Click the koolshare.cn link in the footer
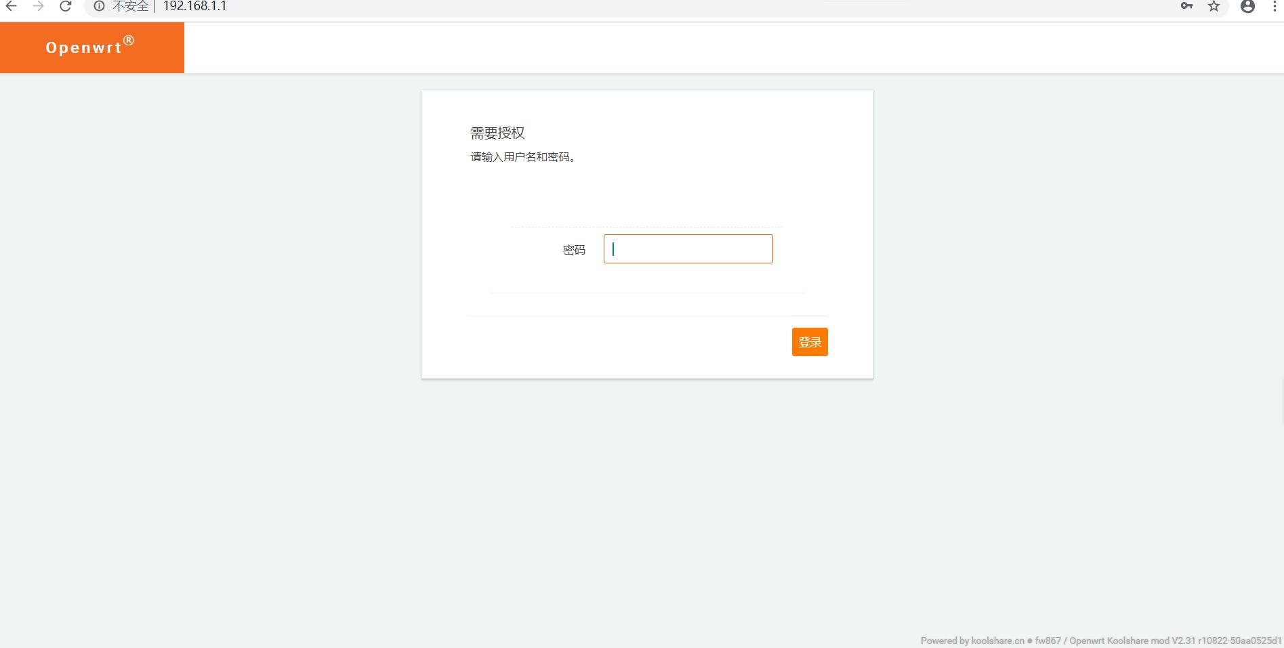 click(x=997, y=641)
